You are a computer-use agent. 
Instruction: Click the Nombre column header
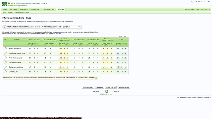tap(17, 40)
